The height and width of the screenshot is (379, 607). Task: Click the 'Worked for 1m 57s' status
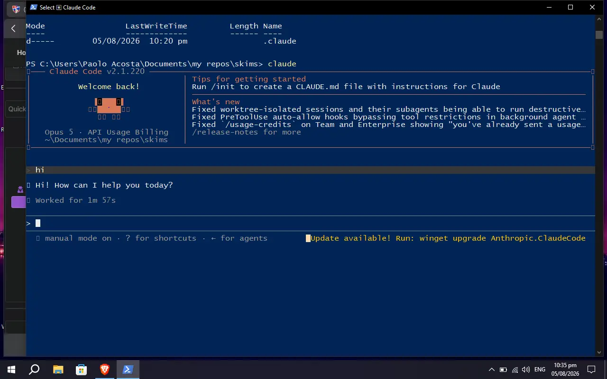coord(75,200)
